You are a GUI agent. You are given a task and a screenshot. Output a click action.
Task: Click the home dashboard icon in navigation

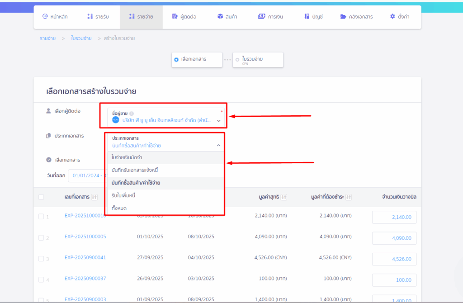[45, 17]
